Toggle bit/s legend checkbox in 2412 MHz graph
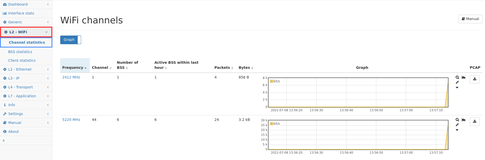The image size is (485, 160). click(272, 81)
